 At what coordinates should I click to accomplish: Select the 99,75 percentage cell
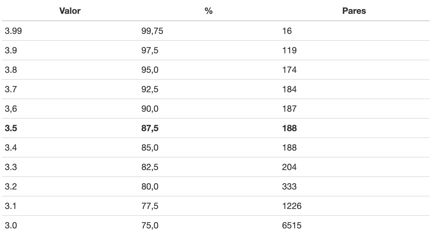(x=208, y=31)
